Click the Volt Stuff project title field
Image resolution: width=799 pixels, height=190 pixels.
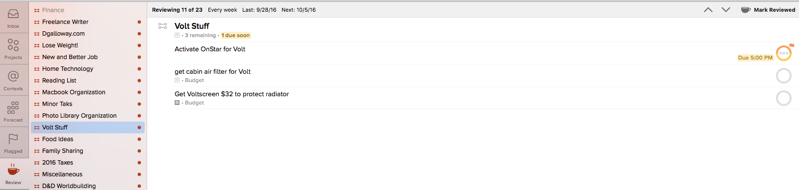[192, 26]
